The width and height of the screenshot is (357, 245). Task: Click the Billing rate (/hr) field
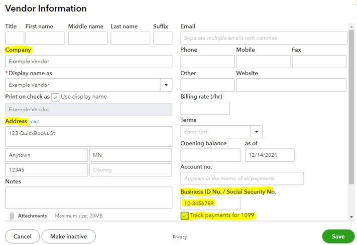point(205,108)
